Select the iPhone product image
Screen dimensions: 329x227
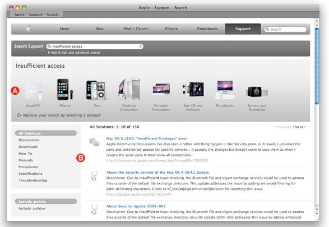tap(65, 89)
